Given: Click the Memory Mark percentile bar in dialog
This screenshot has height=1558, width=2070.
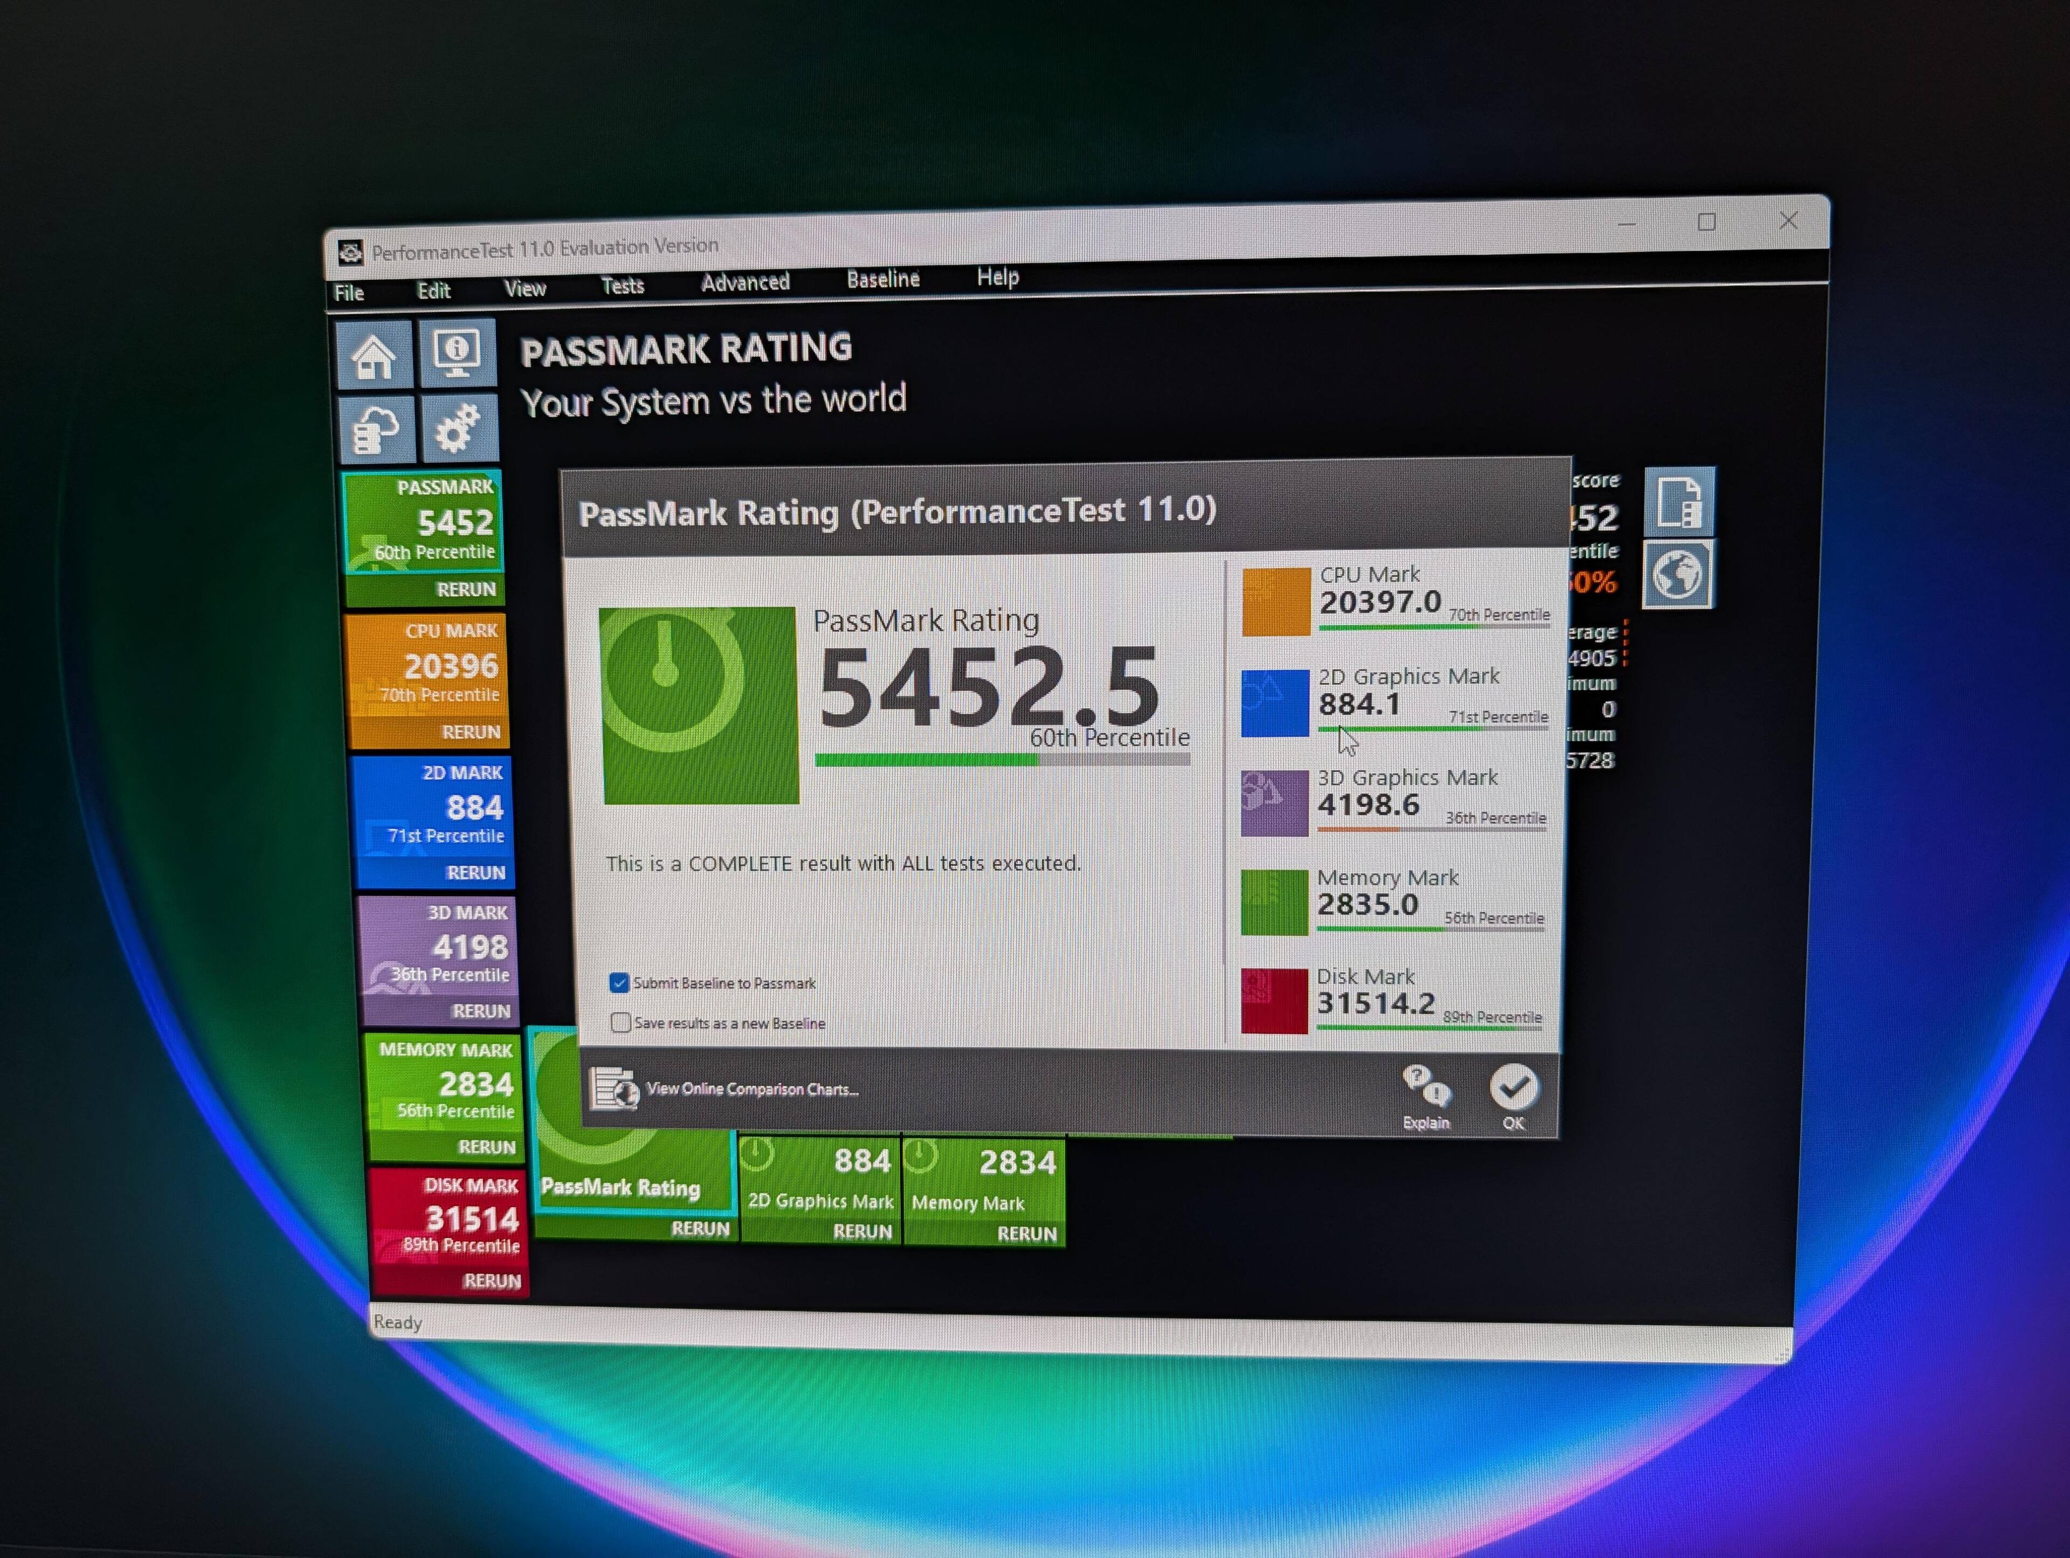Looking at the screenshot, I should click(x=1431, y=928).
